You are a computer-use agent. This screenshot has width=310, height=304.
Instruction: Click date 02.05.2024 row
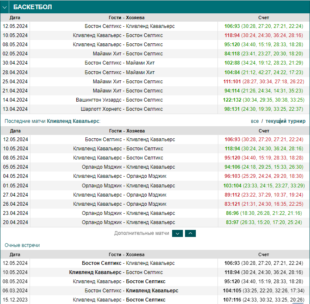coord(15,54)
